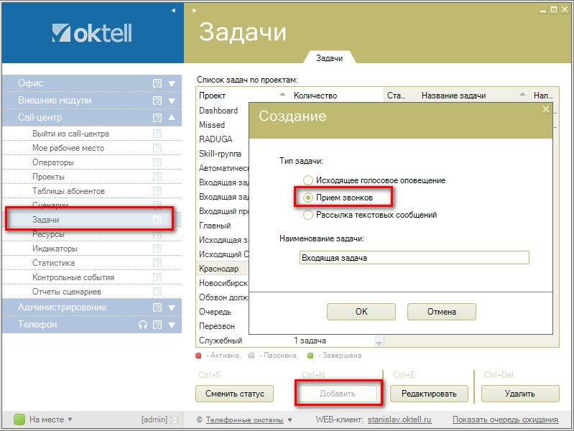Select Рассылка текстовых сообщений task type
Viewport: 574px width, 431px height.
click(x=308, y=215)
